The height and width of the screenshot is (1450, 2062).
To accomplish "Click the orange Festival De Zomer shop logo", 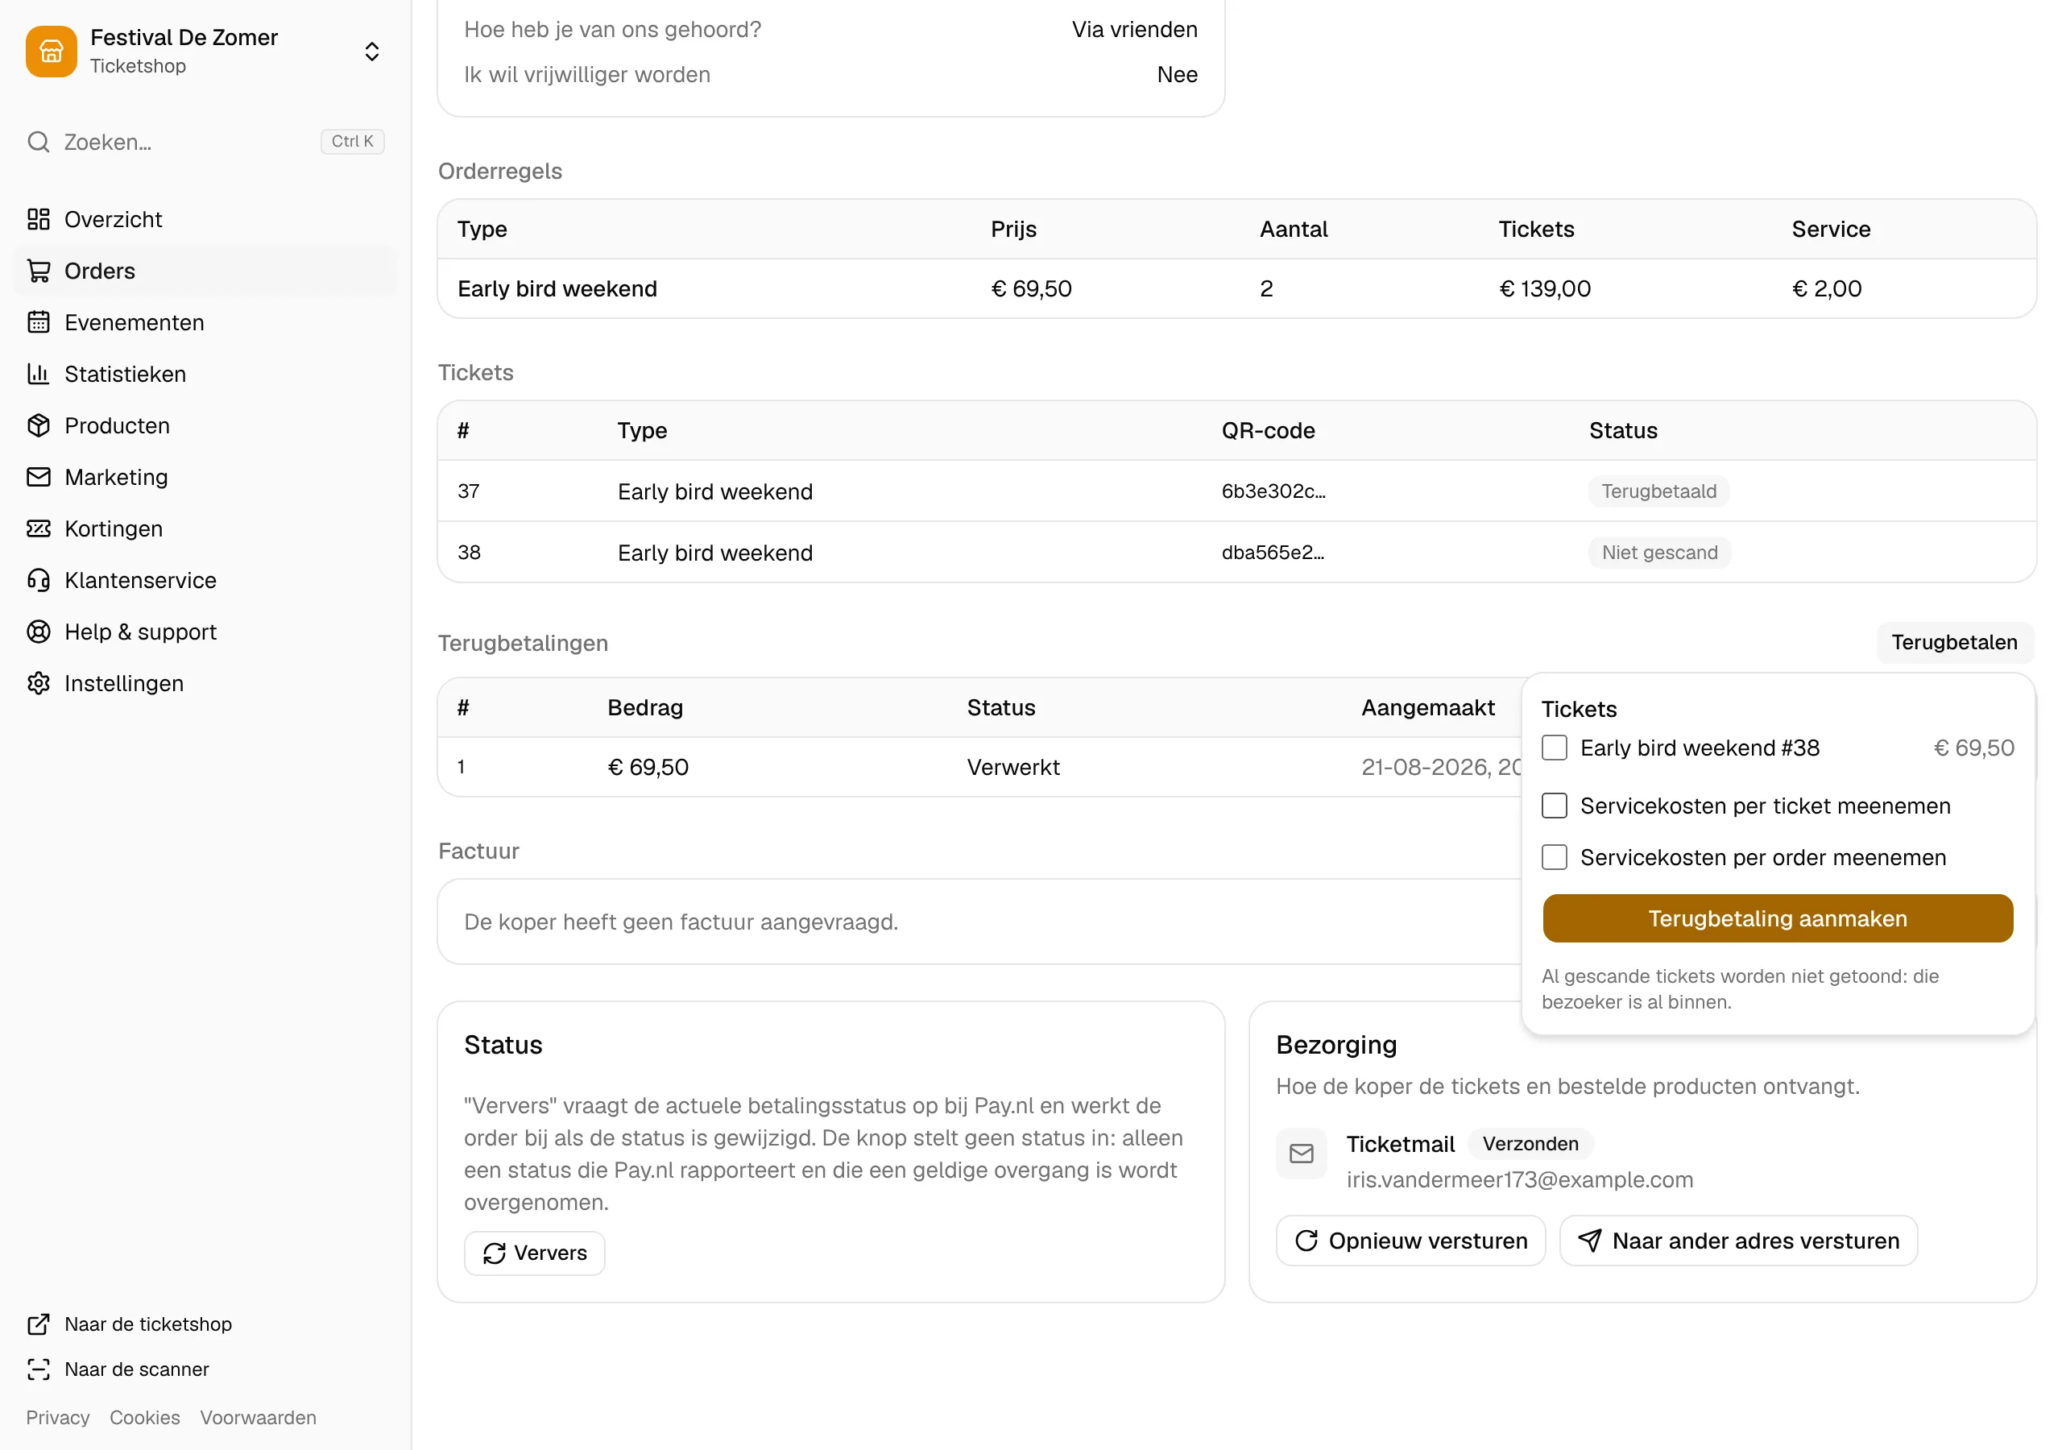I will click(x=52, y=52).
